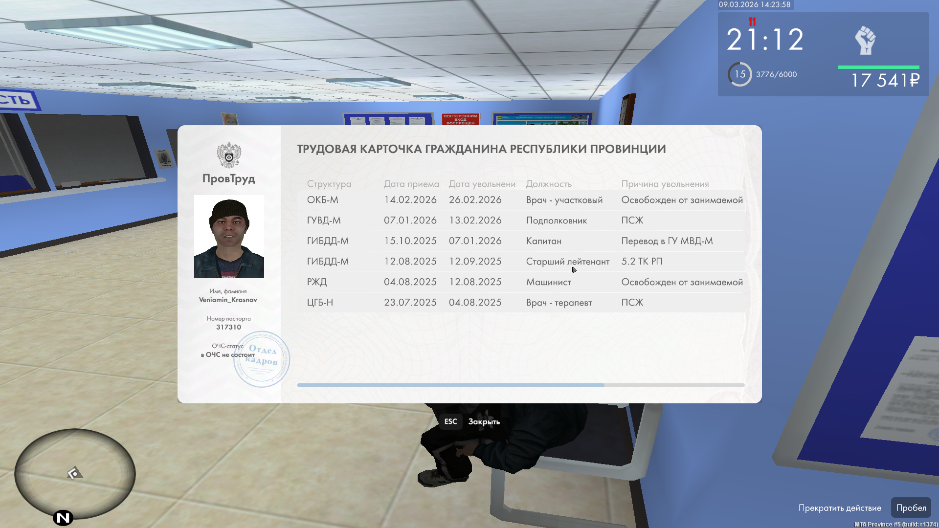Click the green progress bar above money
939x528 pixels.
pos(878,67)
